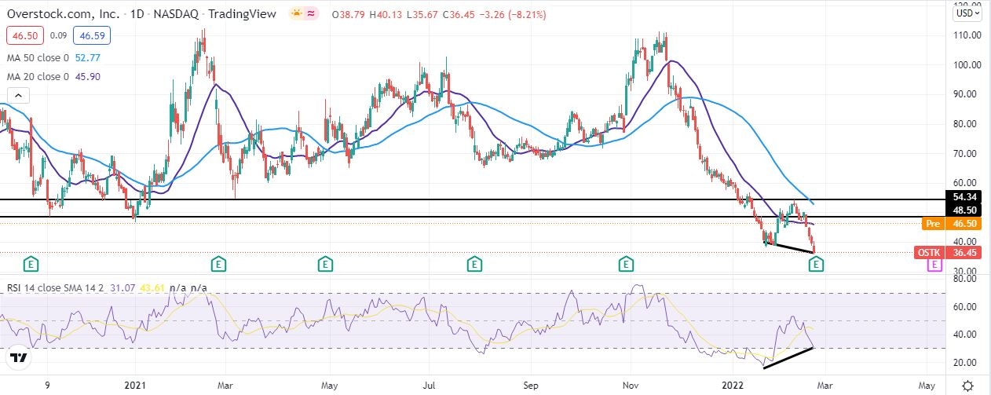
Task: Click the rightmost May label on time axis
Action: pyautogui.click(x=927, y=386)
